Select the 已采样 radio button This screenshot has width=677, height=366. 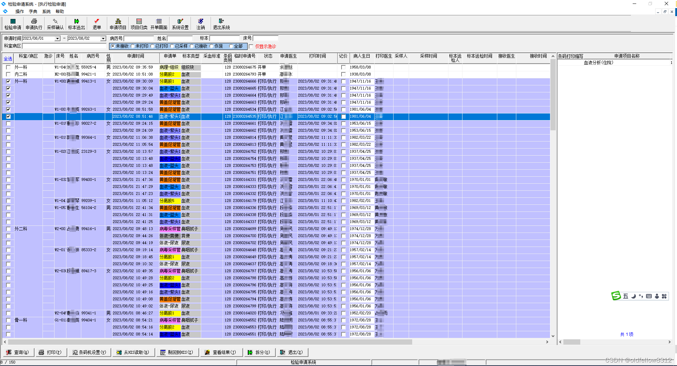tap(172, 46)
